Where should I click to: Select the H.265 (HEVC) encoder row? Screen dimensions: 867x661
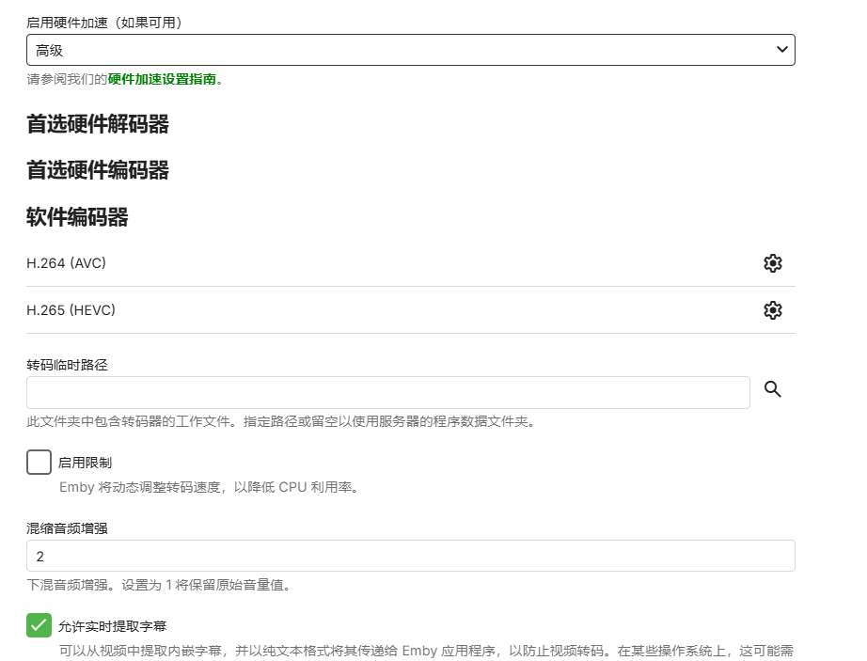tap(411, 310)
